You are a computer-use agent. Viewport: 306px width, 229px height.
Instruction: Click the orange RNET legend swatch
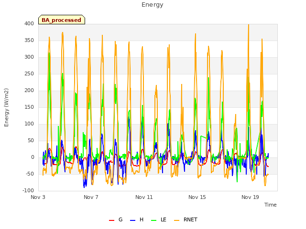point(176,220)
